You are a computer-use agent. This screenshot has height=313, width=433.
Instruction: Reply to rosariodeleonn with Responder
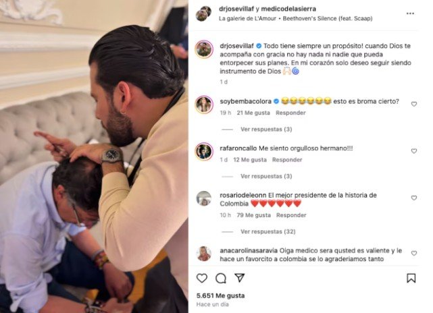click(291, 215)
